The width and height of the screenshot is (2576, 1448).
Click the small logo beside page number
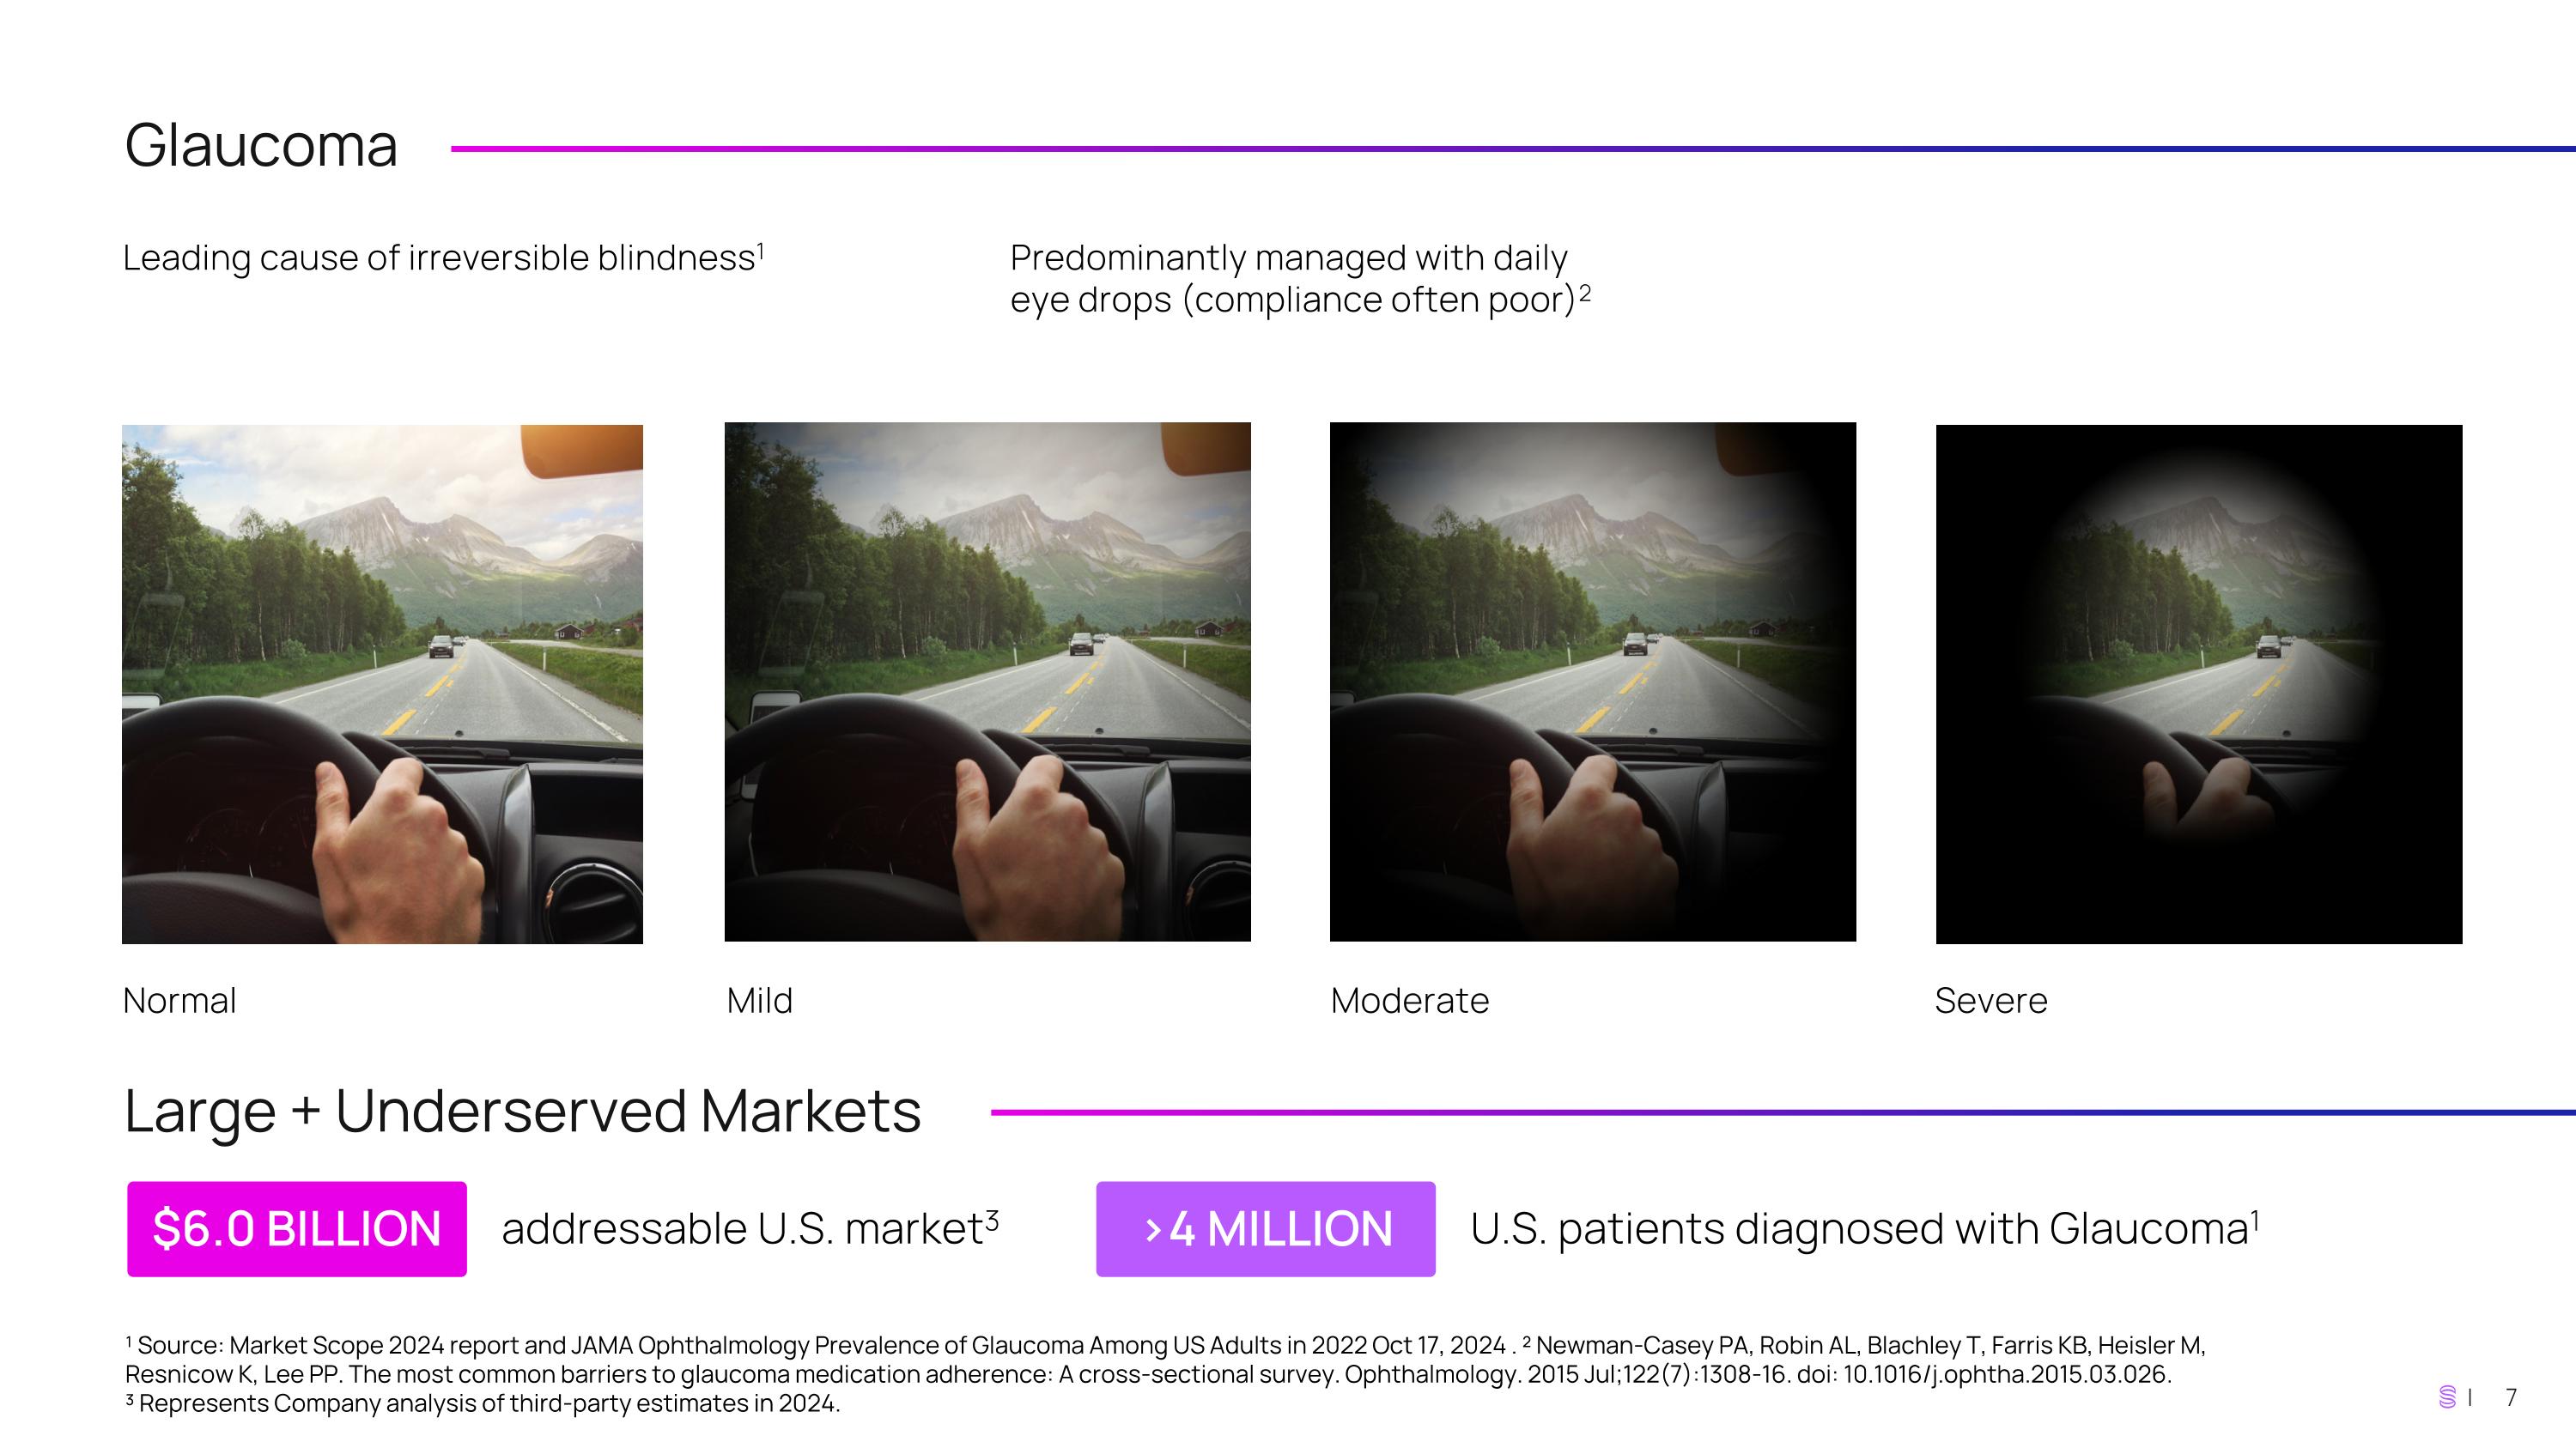2447,1397
